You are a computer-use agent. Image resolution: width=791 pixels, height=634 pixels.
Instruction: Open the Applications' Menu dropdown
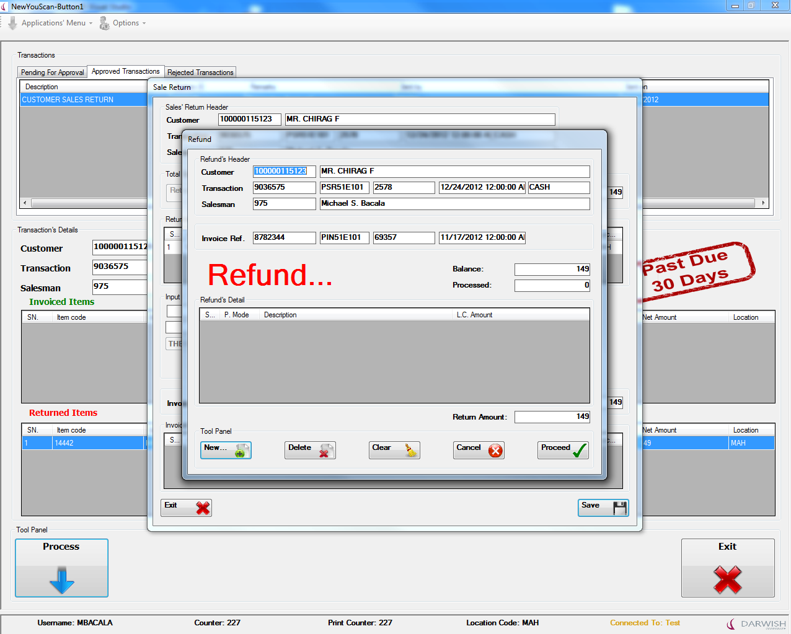coord(53,23)
